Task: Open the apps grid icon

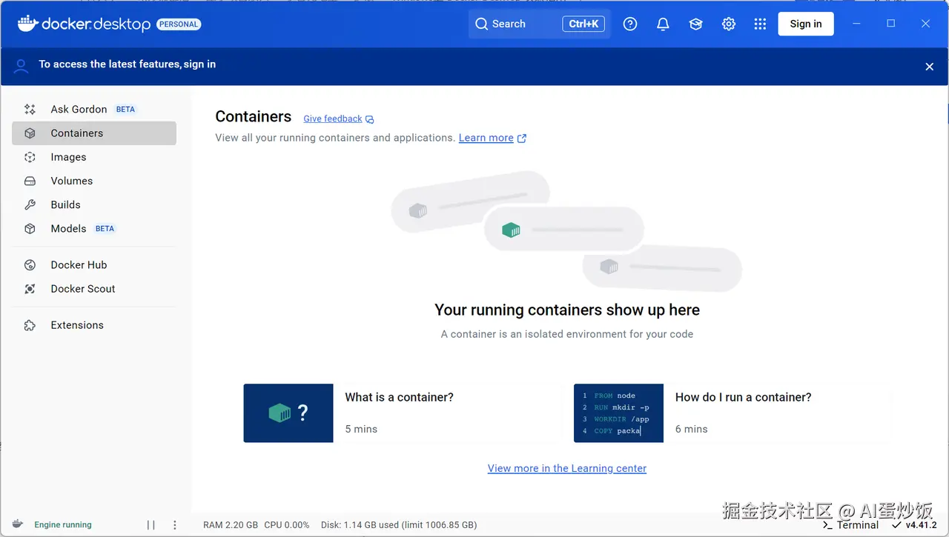Action: [x=760, y=24]
